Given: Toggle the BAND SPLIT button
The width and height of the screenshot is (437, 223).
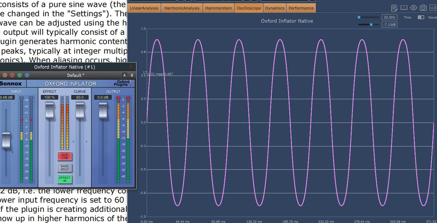Looking at the screenshot, I should 65,167.
